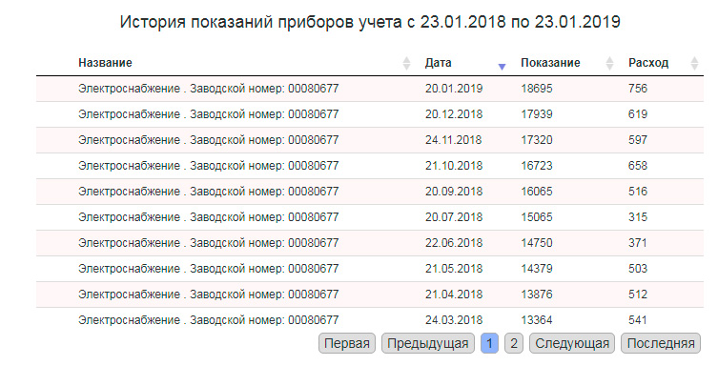Click the Расход header label
The image size is (718, 386).
point(648,63)
